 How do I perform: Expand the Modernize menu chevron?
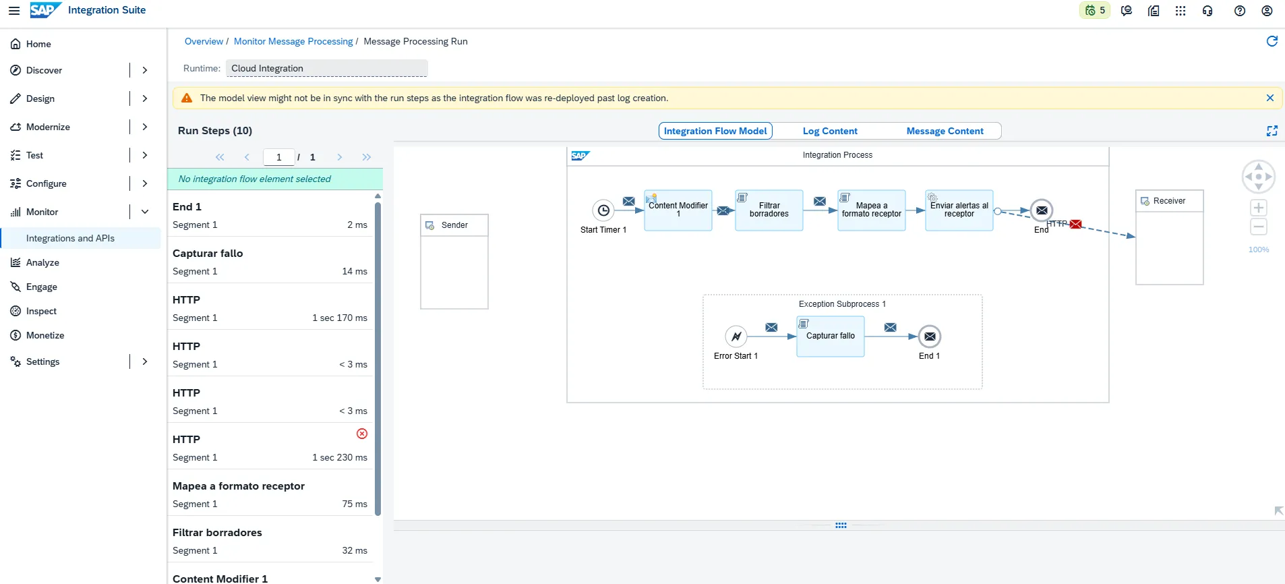pos(145,127)
